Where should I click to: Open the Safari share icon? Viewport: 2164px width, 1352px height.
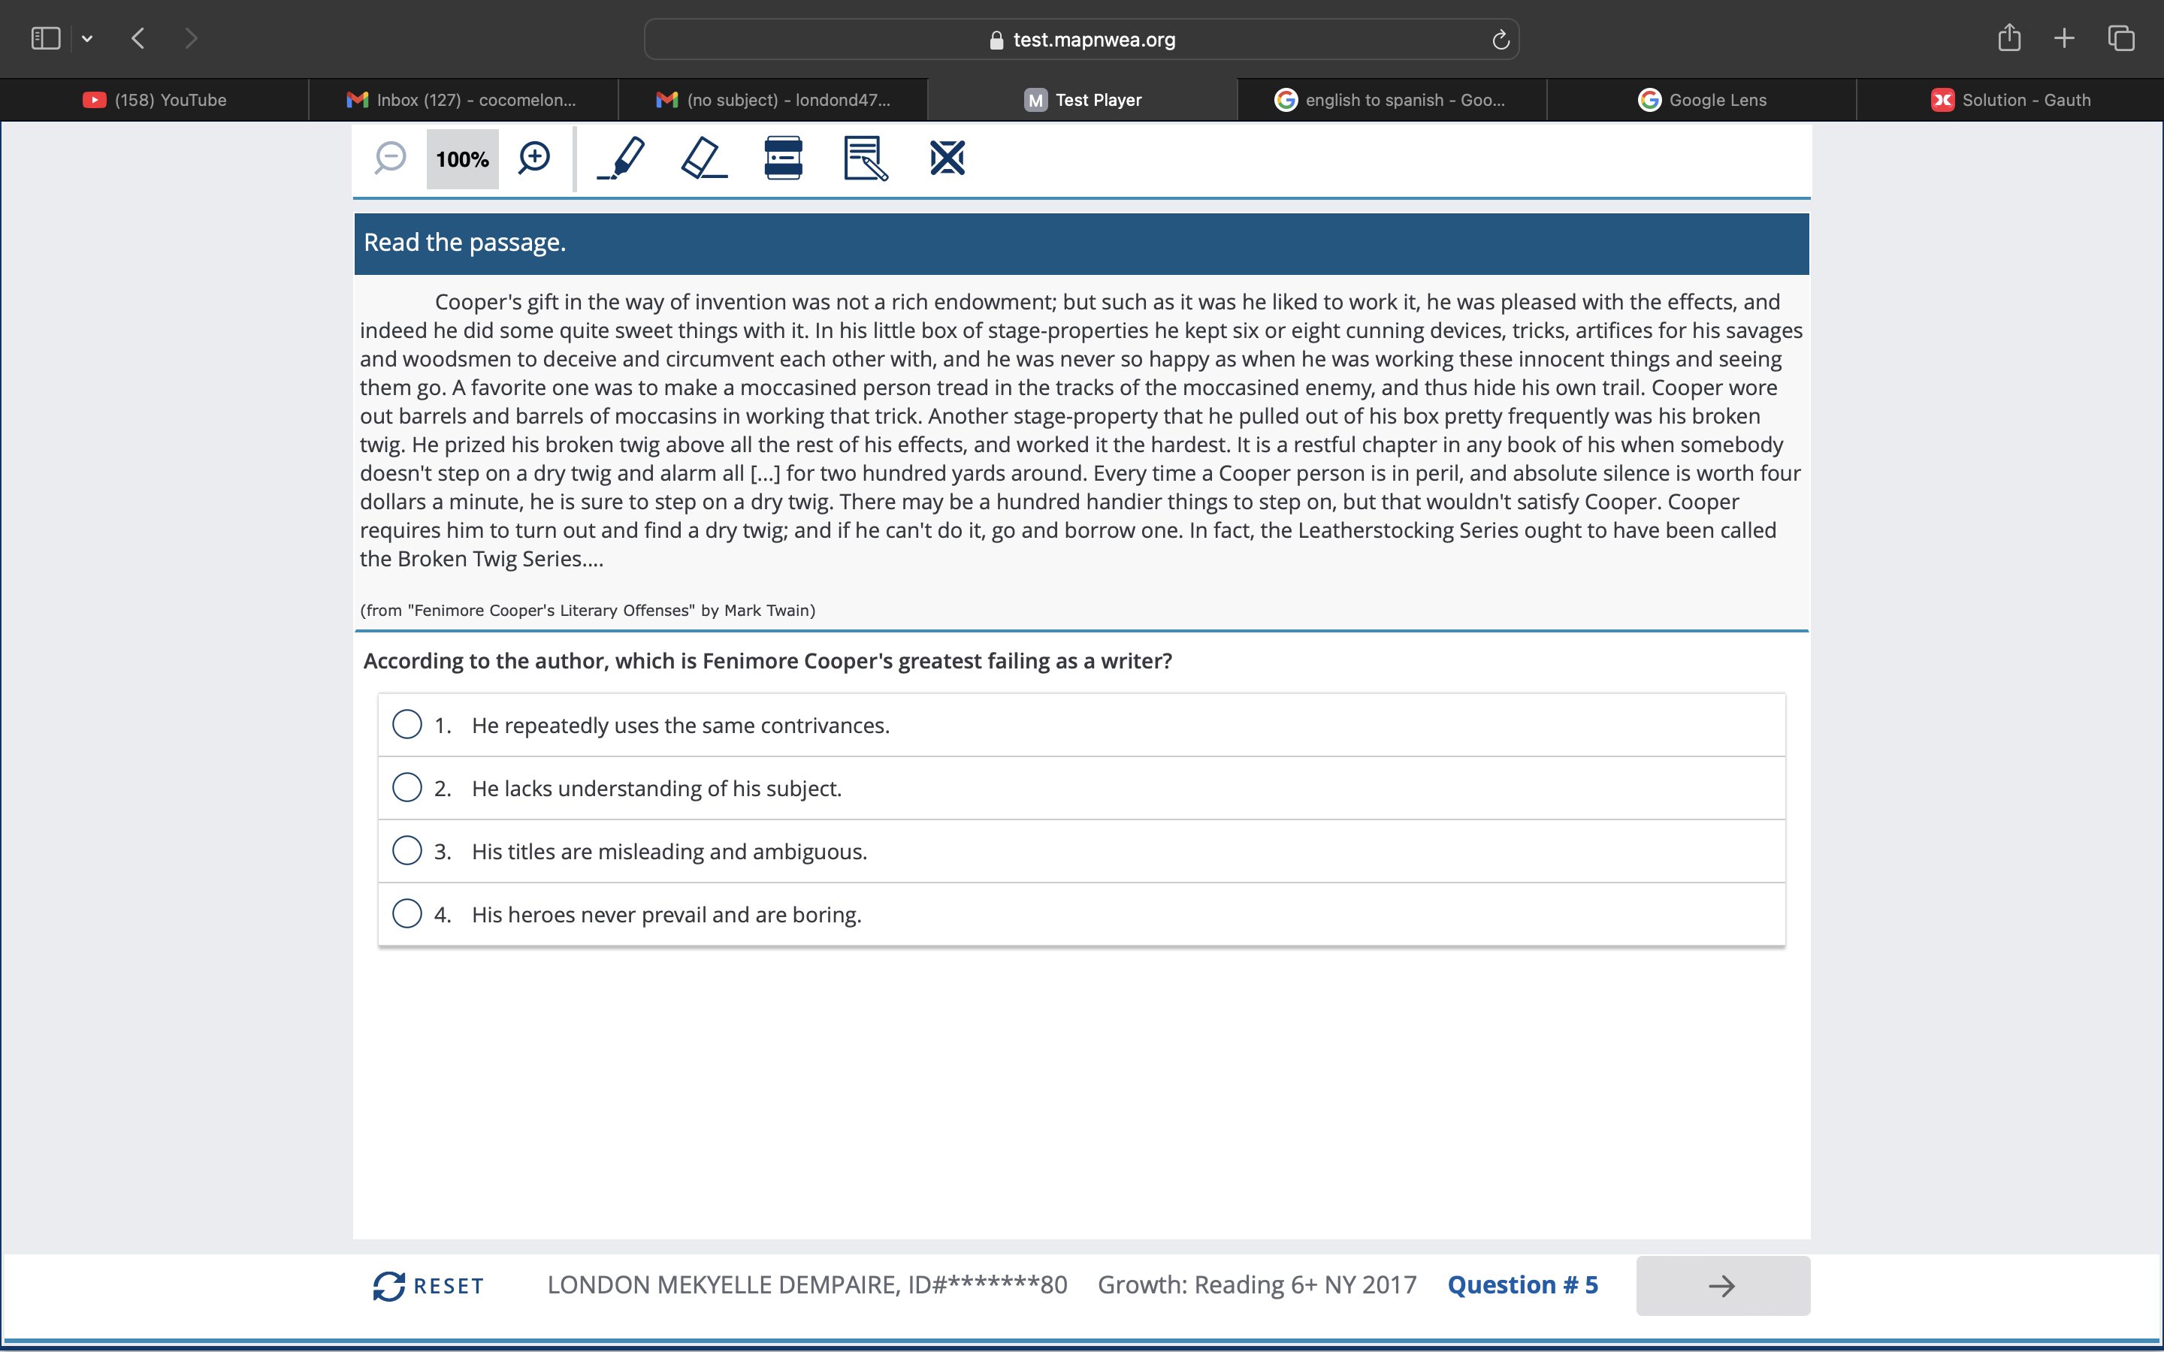[2009, 38]
